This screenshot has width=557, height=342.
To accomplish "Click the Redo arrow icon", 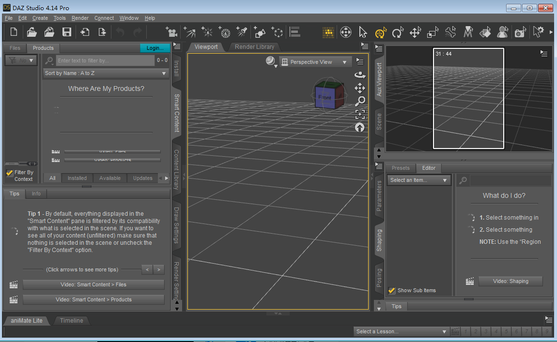I will point(138,32).
